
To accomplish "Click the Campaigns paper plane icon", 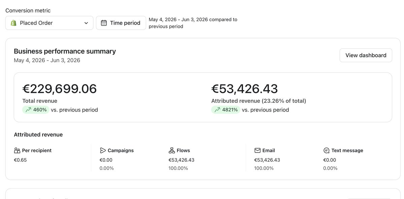I will [x=103, y=150].
